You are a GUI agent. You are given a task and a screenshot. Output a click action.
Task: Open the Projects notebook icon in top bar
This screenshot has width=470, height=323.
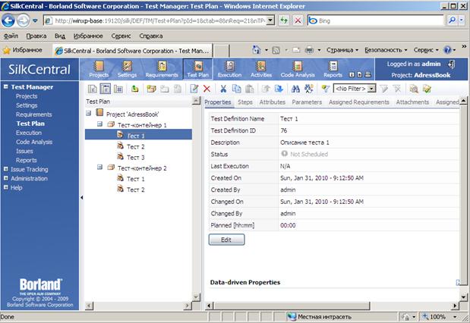point(99,66)
